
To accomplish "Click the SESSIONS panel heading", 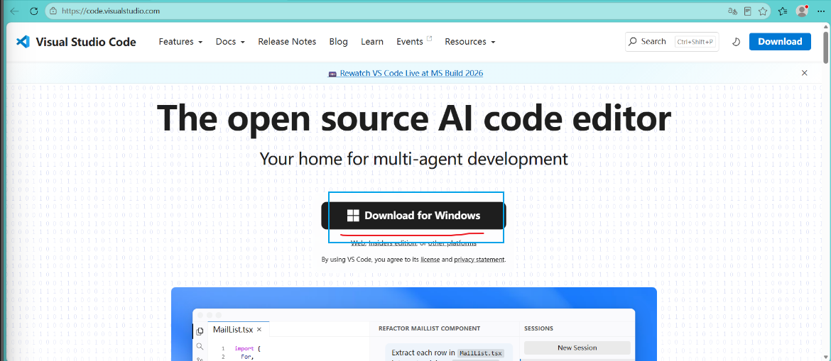I will tap(538, 328).
